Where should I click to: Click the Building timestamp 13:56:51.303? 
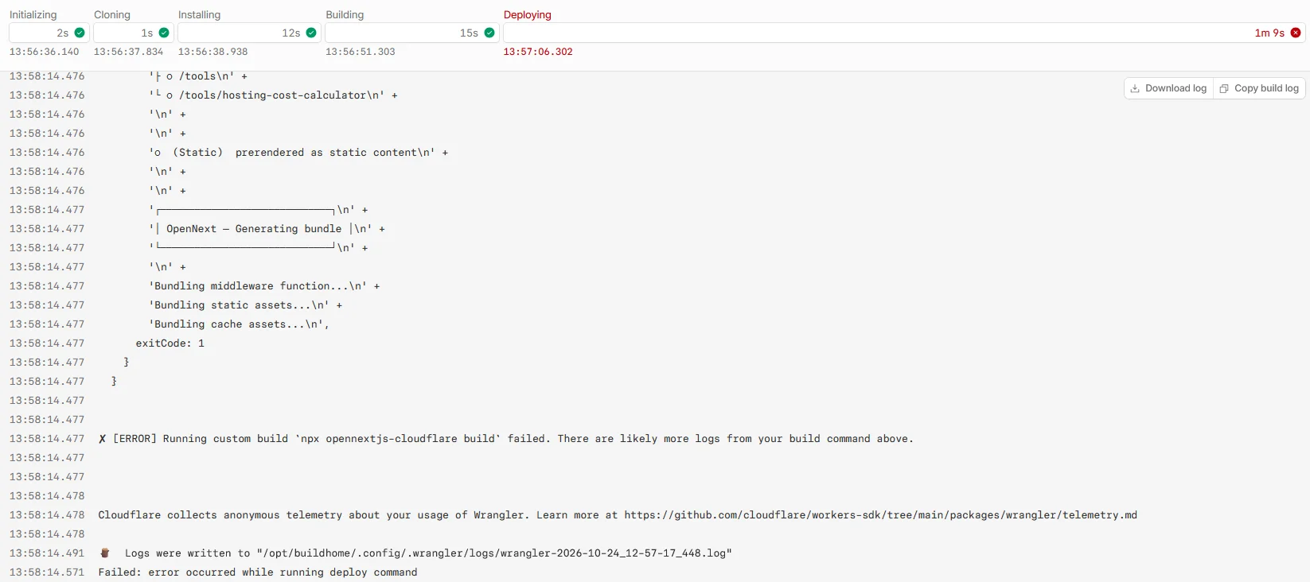(x=361, y=52)
